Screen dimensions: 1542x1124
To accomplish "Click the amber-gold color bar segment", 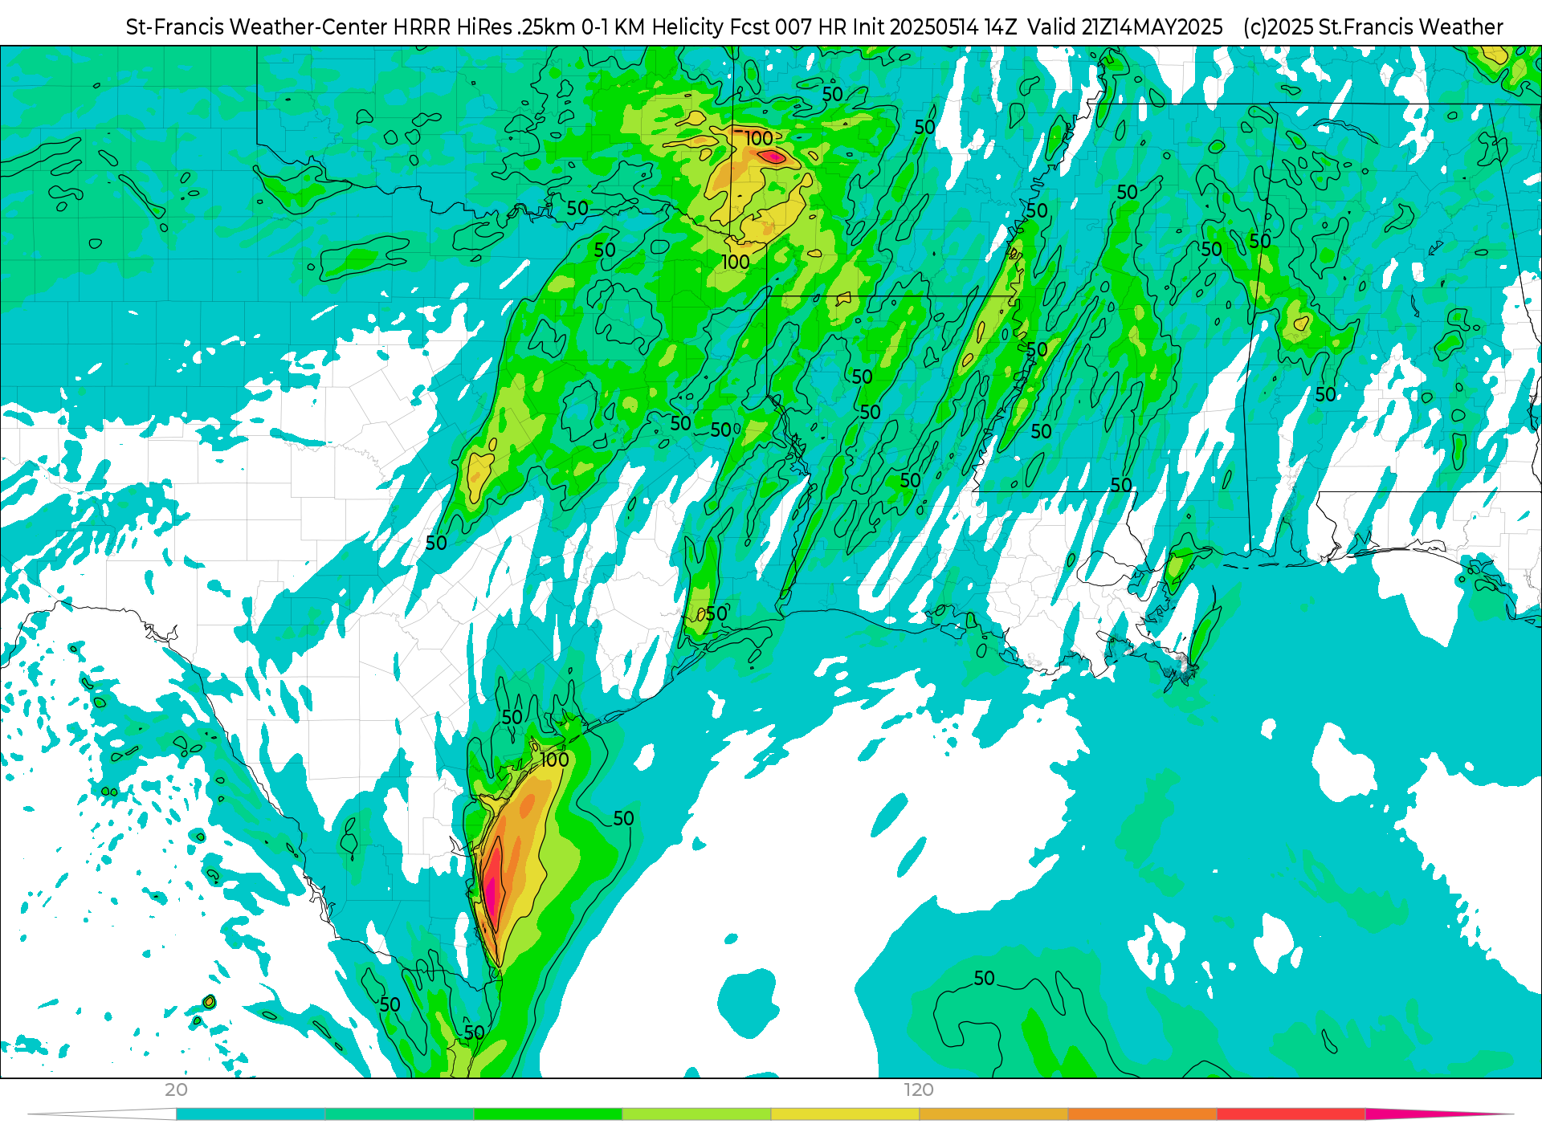I will tap(993, 1114).
